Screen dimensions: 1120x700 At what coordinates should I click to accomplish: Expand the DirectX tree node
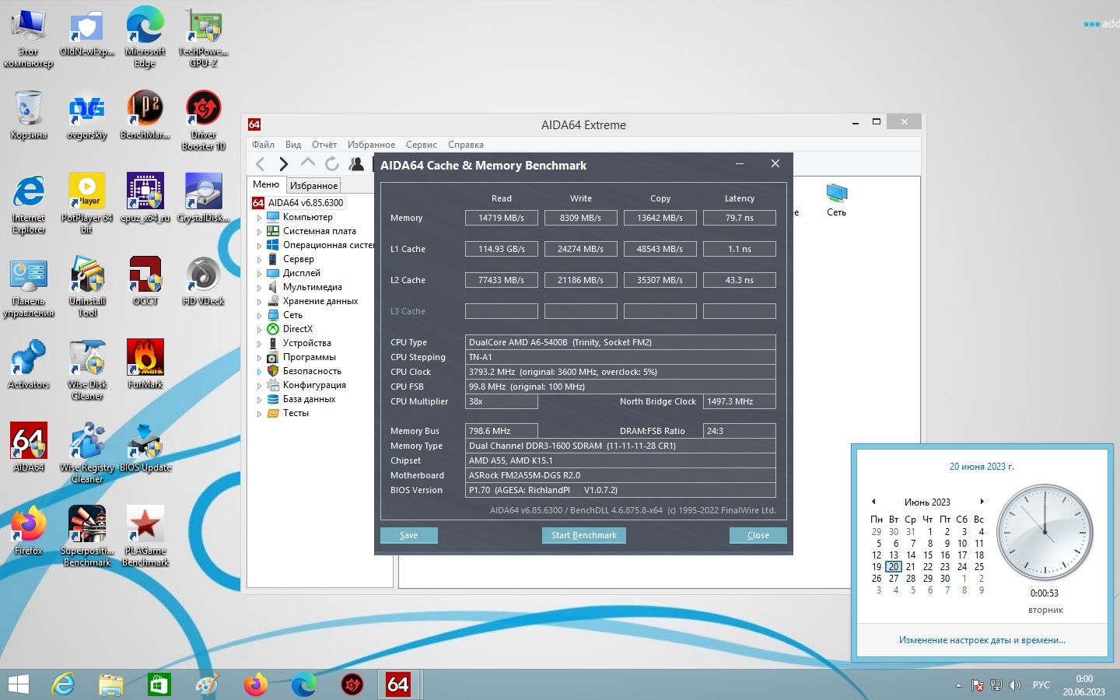259,330
